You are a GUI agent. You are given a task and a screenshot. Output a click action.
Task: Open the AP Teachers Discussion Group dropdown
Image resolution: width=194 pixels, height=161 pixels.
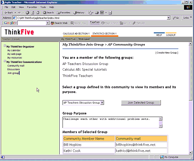[102, 102]
